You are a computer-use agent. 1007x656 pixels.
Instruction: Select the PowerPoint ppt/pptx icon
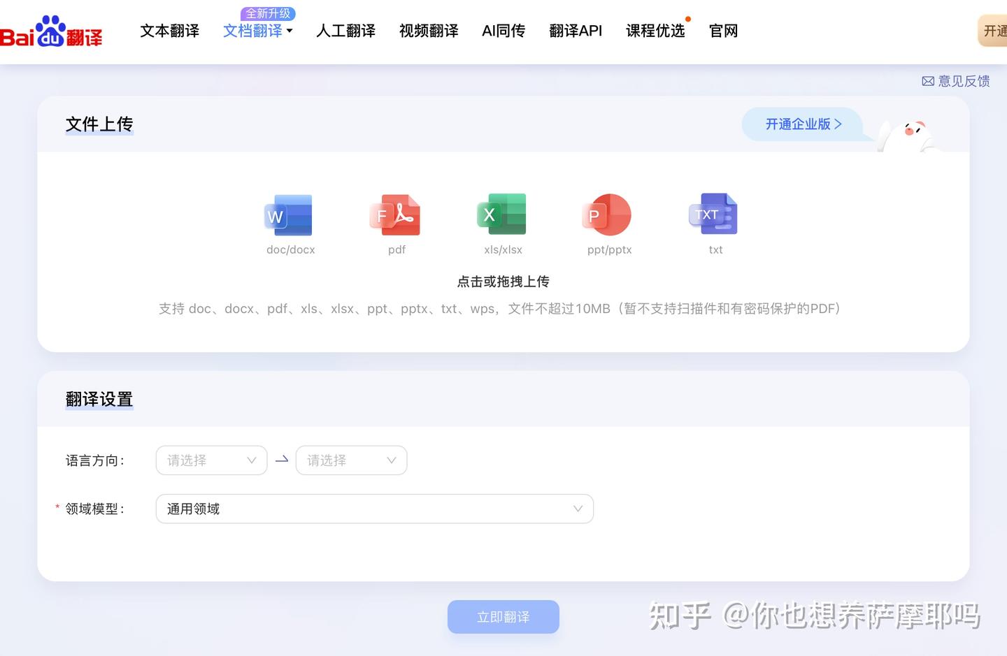click(x=608, y=215)
